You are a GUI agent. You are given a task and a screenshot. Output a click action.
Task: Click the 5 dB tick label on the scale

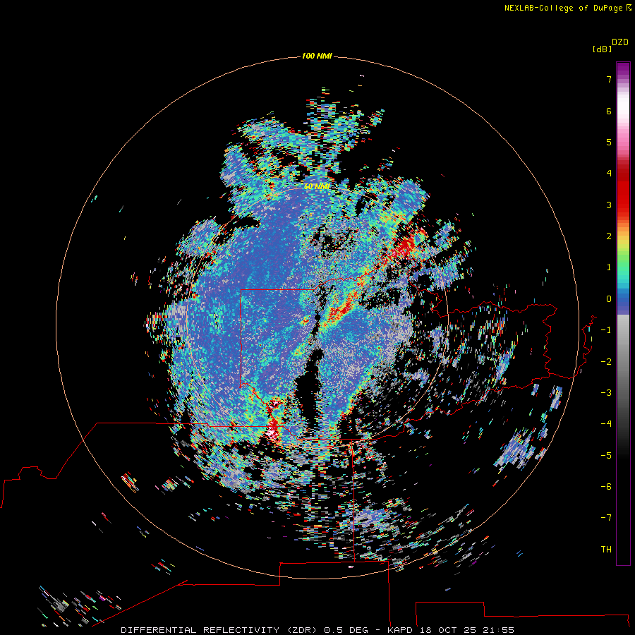609,142
